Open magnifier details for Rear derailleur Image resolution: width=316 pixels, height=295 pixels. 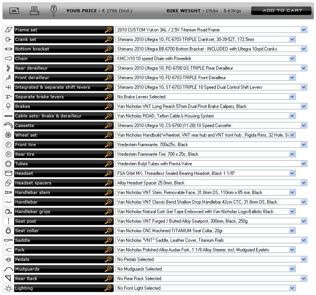[109, 68]
